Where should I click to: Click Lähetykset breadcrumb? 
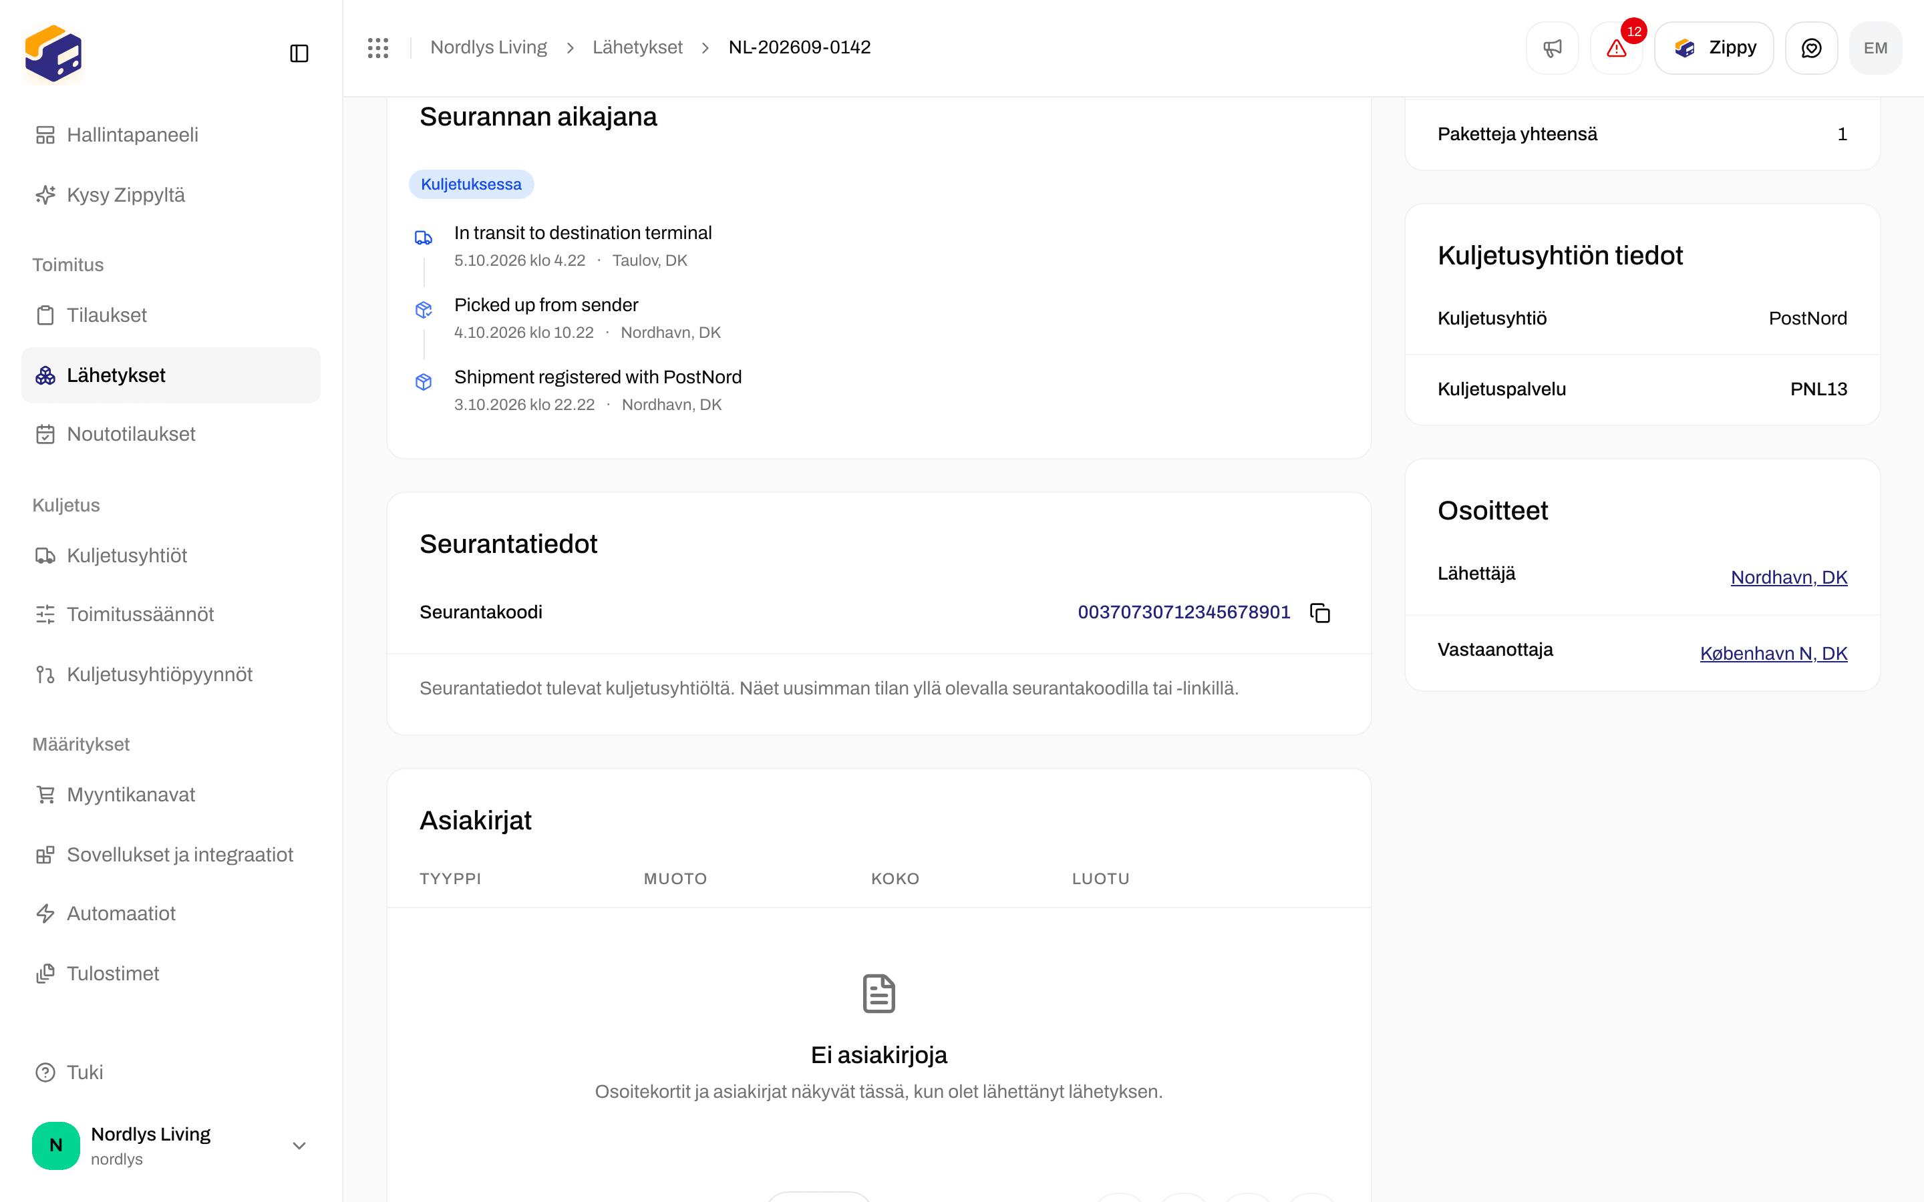pos(637,47)
